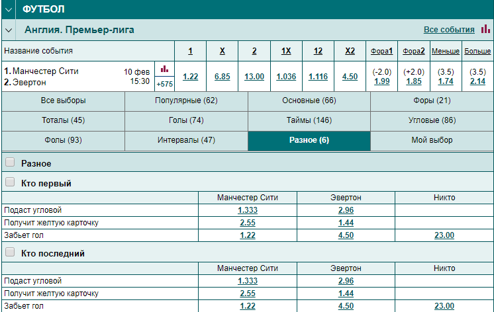Viewport: 494px width, 312px height.
Task: Pick Кто последний corner Манчестер Сити 1.333
Action: pyautogui.click(x=248, y=281)
